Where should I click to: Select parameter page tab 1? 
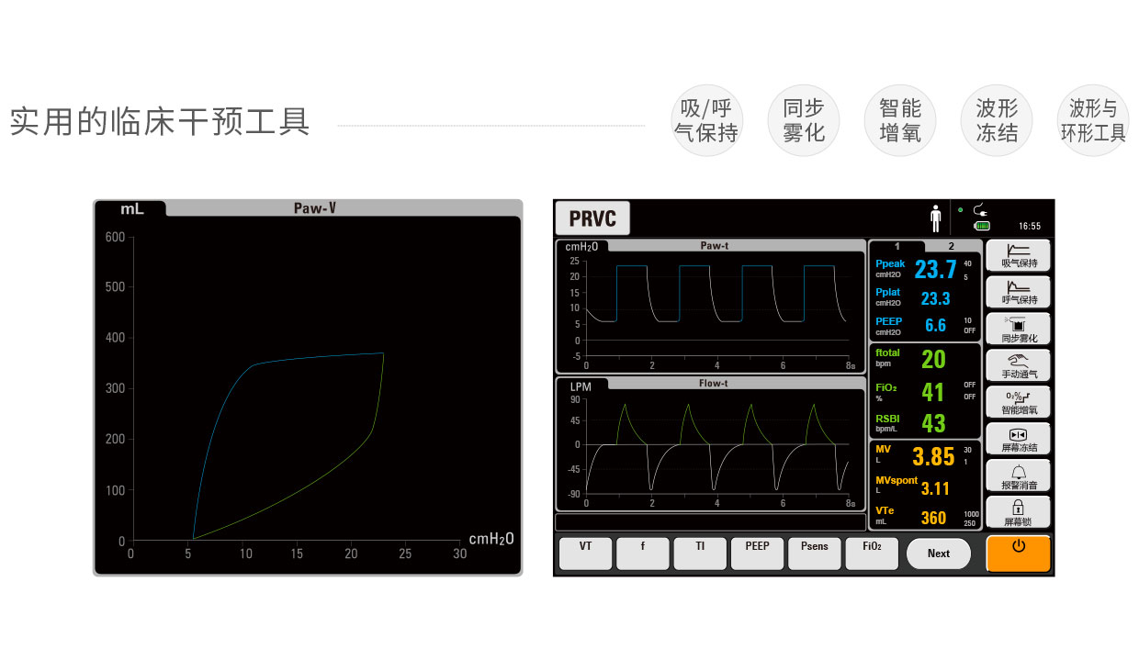coord(897,246)
